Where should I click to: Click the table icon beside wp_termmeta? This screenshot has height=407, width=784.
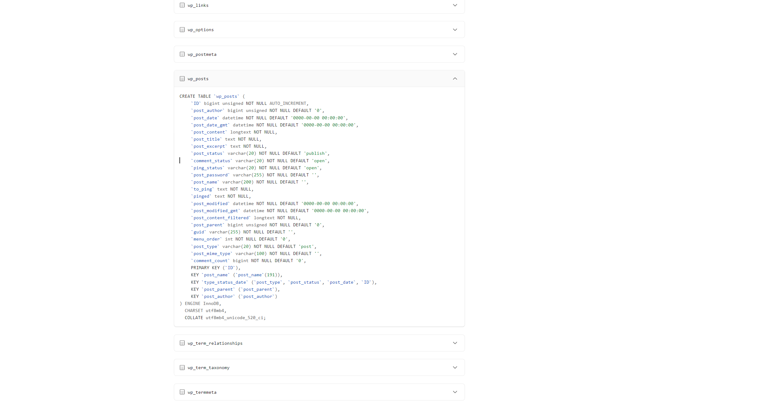[x=182, y=392]
